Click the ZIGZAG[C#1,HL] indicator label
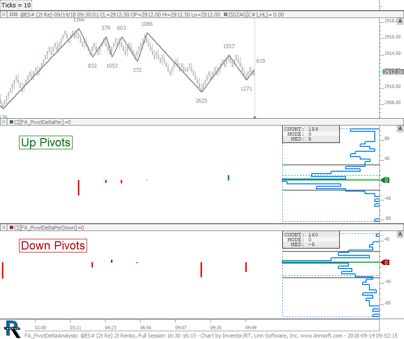The width and height of the screenshot is (404, 339). pyautogui.click(x=248, y=15)
